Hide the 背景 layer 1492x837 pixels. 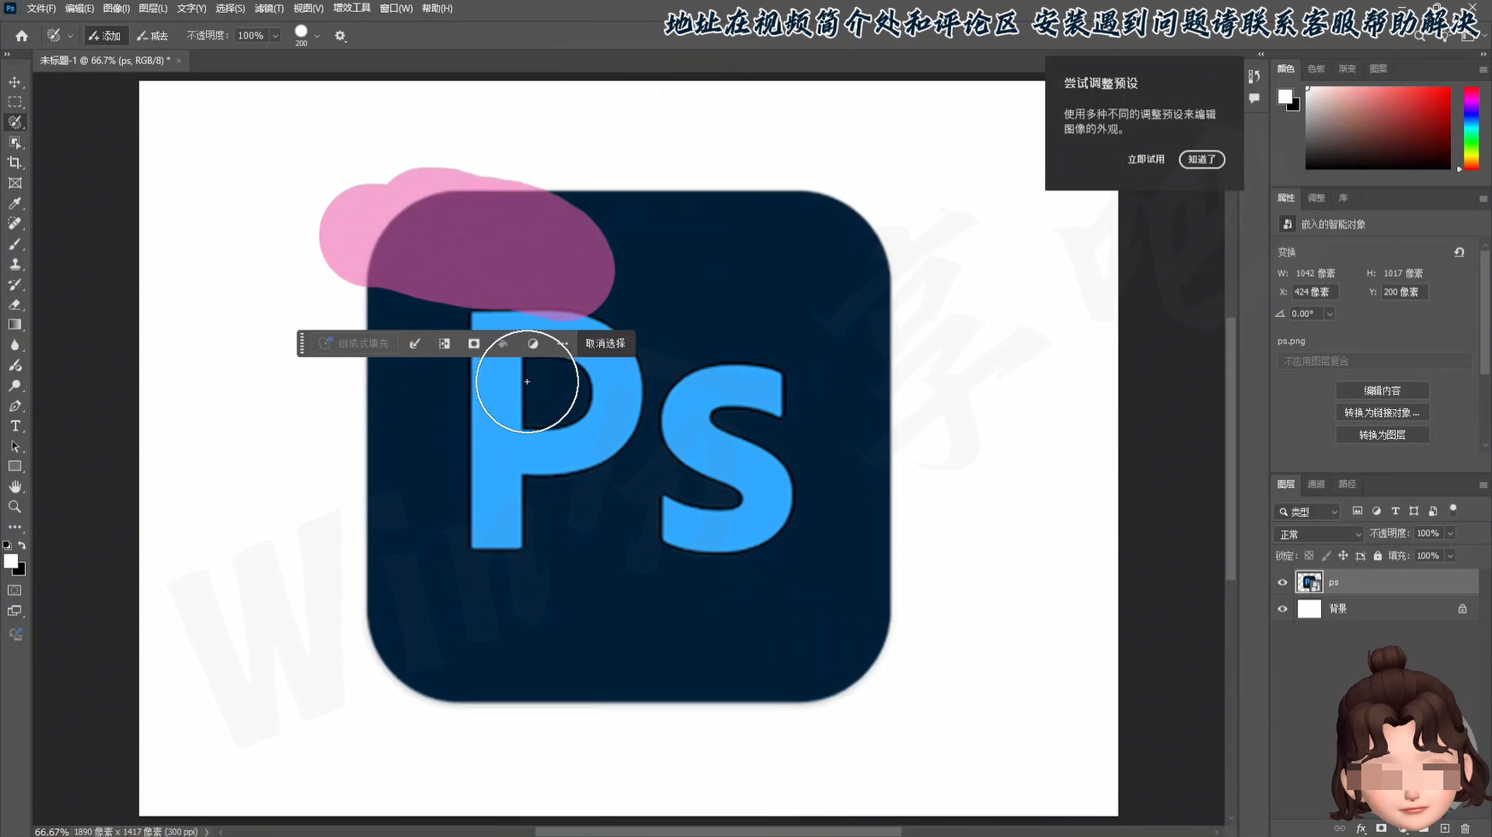tap(1282, 609)
